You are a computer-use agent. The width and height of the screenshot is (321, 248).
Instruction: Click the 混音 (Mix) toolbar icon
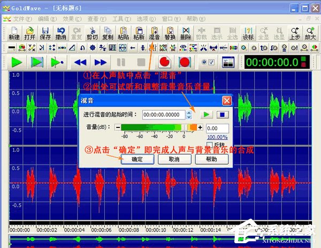[154, 34]
